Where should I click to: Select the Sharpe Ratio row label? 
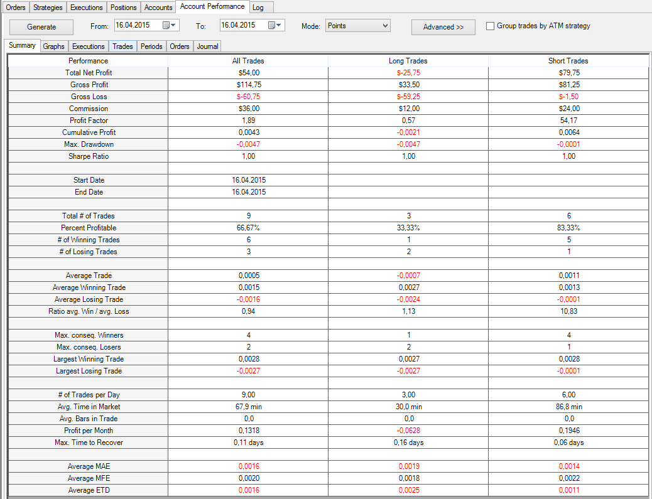point(89,156)
